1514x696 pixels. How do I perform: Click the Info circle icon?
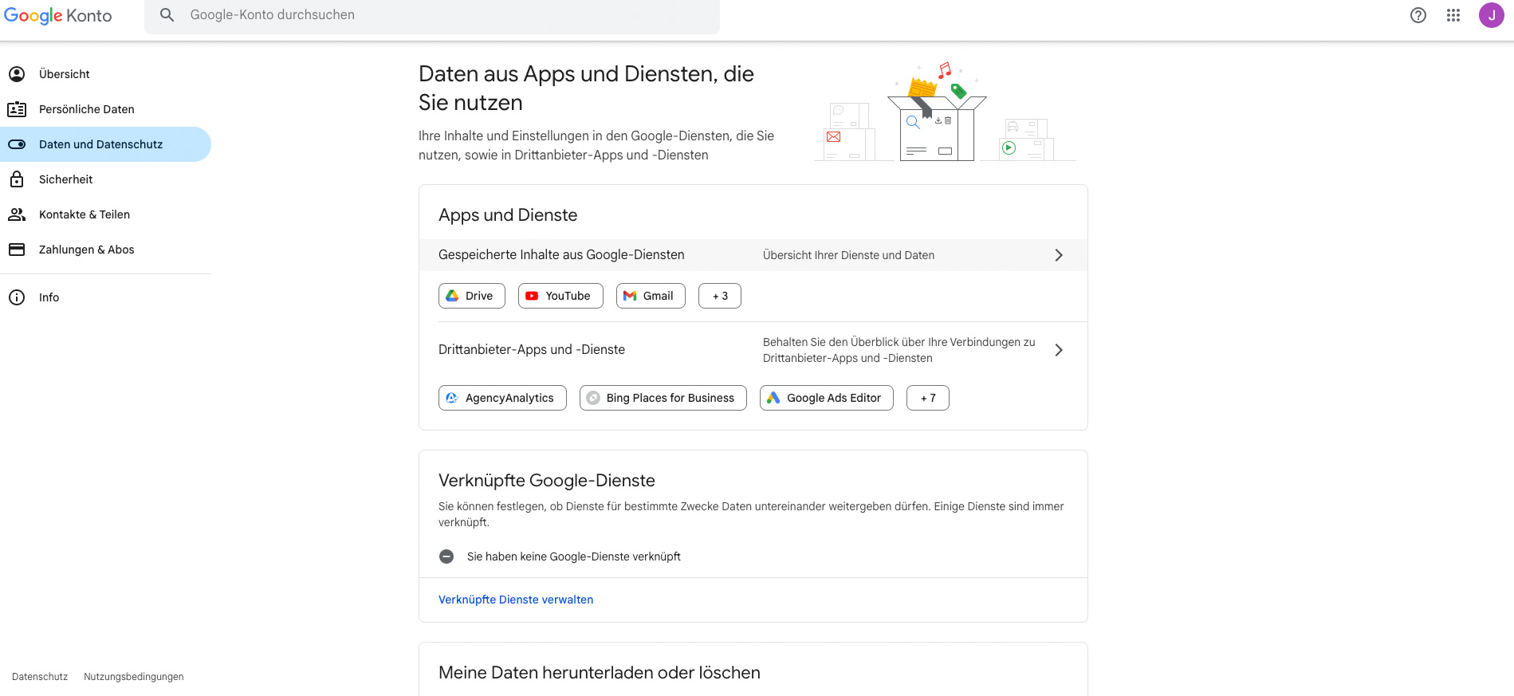point(17,297)
